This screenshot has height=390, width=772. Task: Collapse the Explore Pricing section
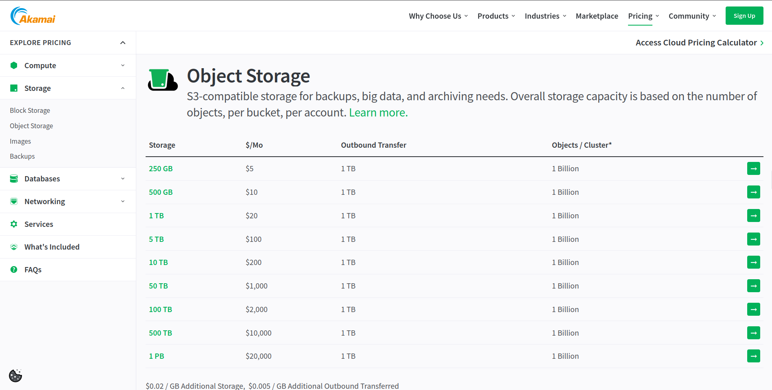click(123, 43)
